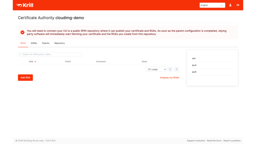The width and height of the screenshot is (256, 144).
Task: Open Analyse my ROAs link
Action: tap(169, 78)
